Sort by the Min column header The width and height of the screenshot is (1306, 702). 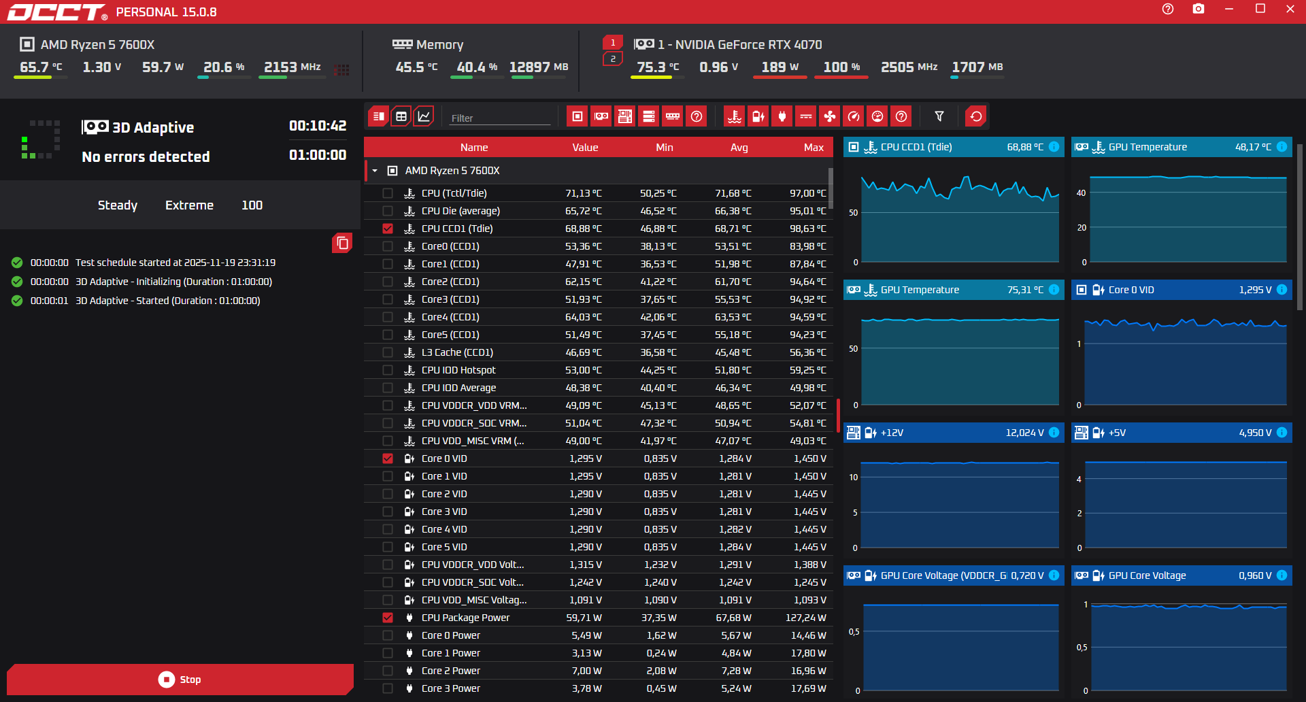tap(665, 148)
